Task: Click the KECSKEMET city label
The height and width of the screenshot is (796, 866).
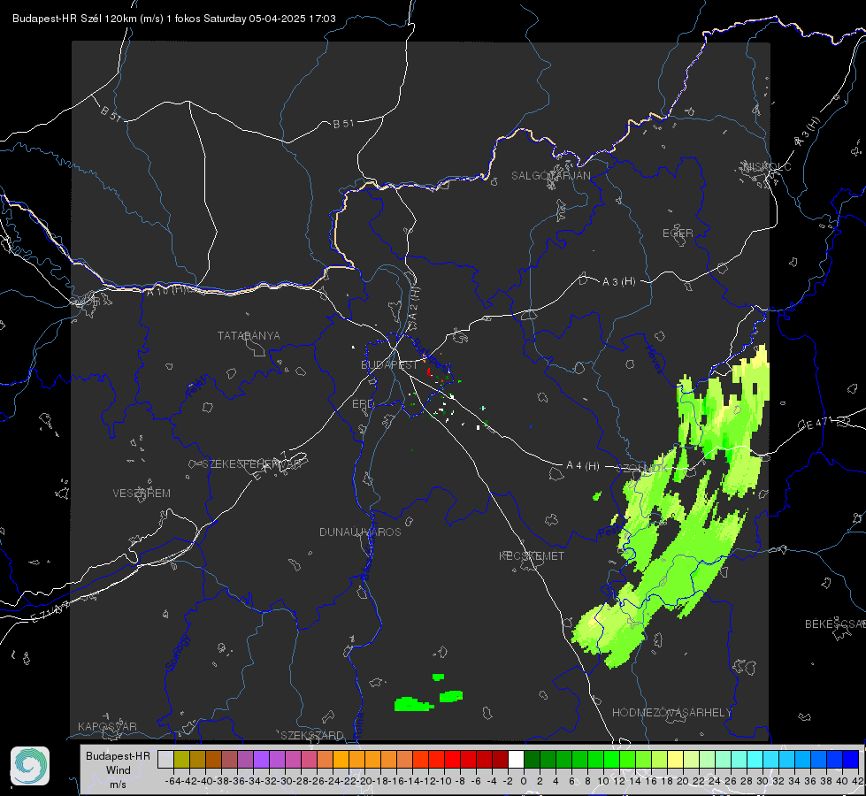Action: (x=532, y=555)
